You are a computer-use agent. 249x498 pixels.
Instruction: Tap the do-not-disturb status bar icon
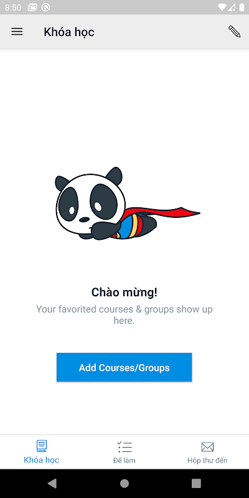pyautogui.click(x=45, y=7)
